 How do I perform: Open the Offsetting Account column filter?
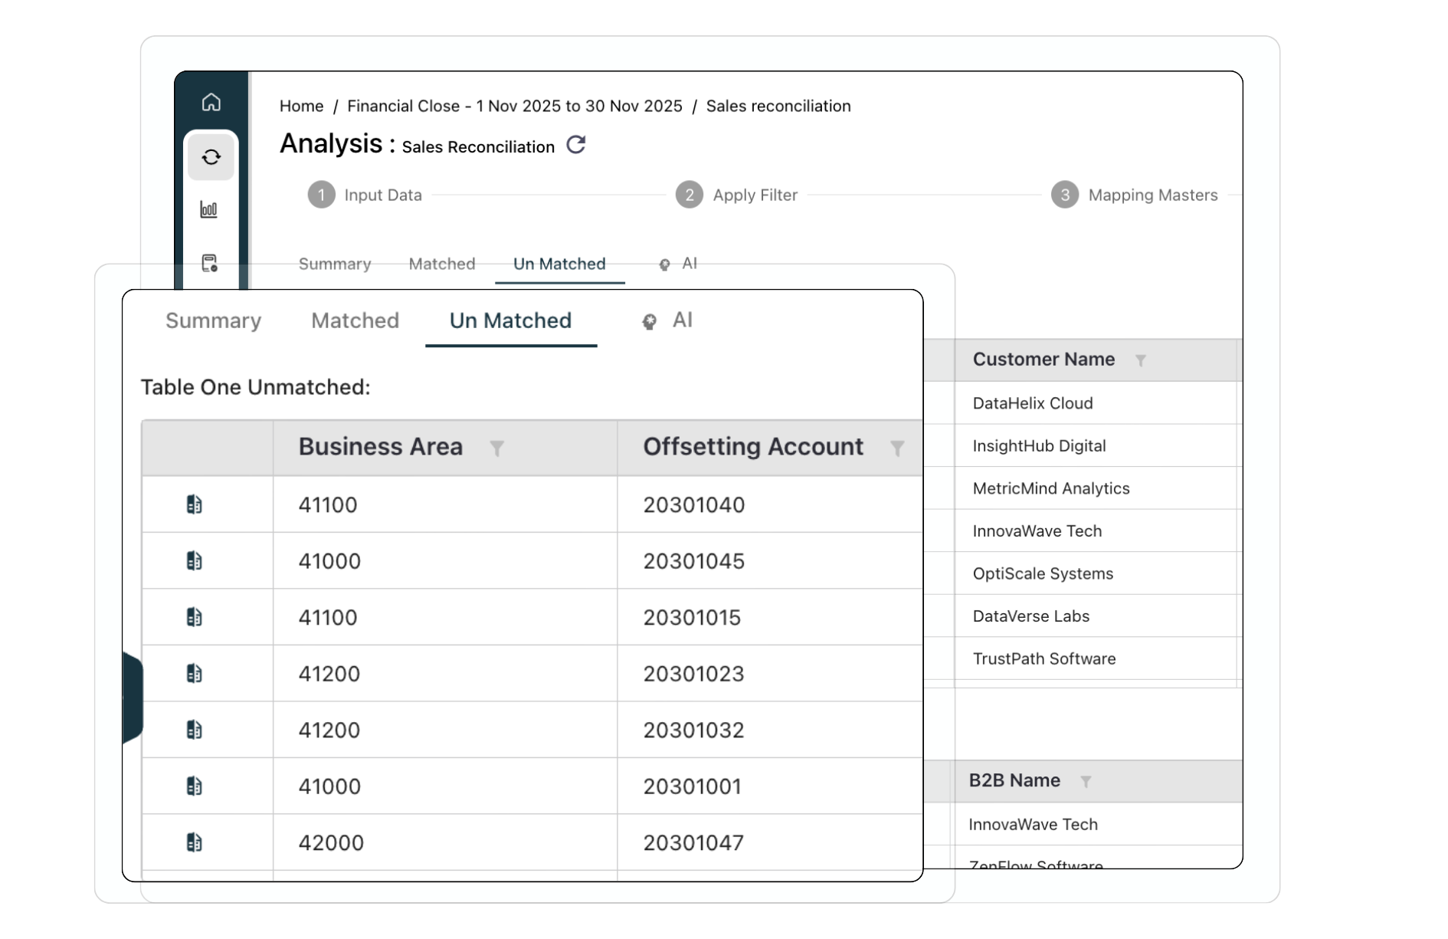pos(897,448)
